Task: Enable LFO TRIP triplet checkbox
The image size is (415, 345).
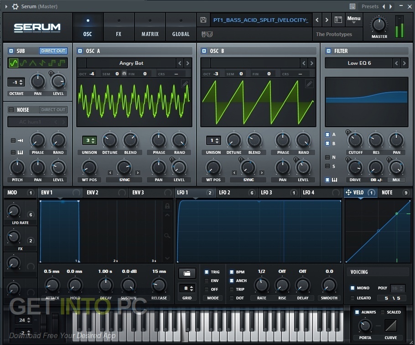Action: (232, 289)
